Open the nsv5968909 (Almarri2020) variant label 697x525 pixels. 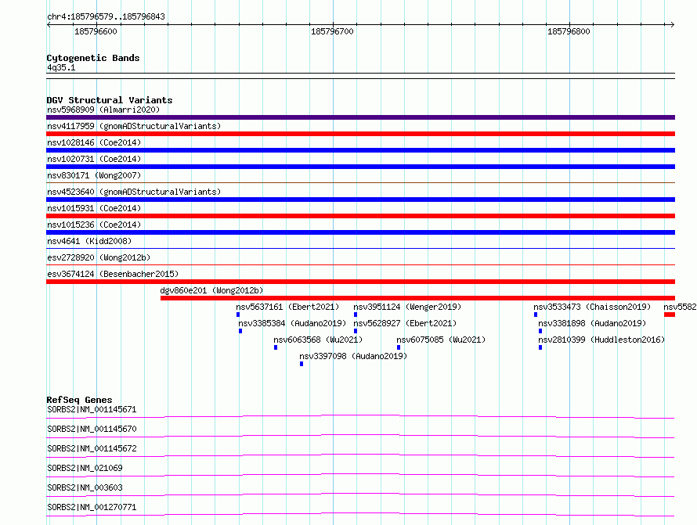pyautogui.click(x=103, y=110)
